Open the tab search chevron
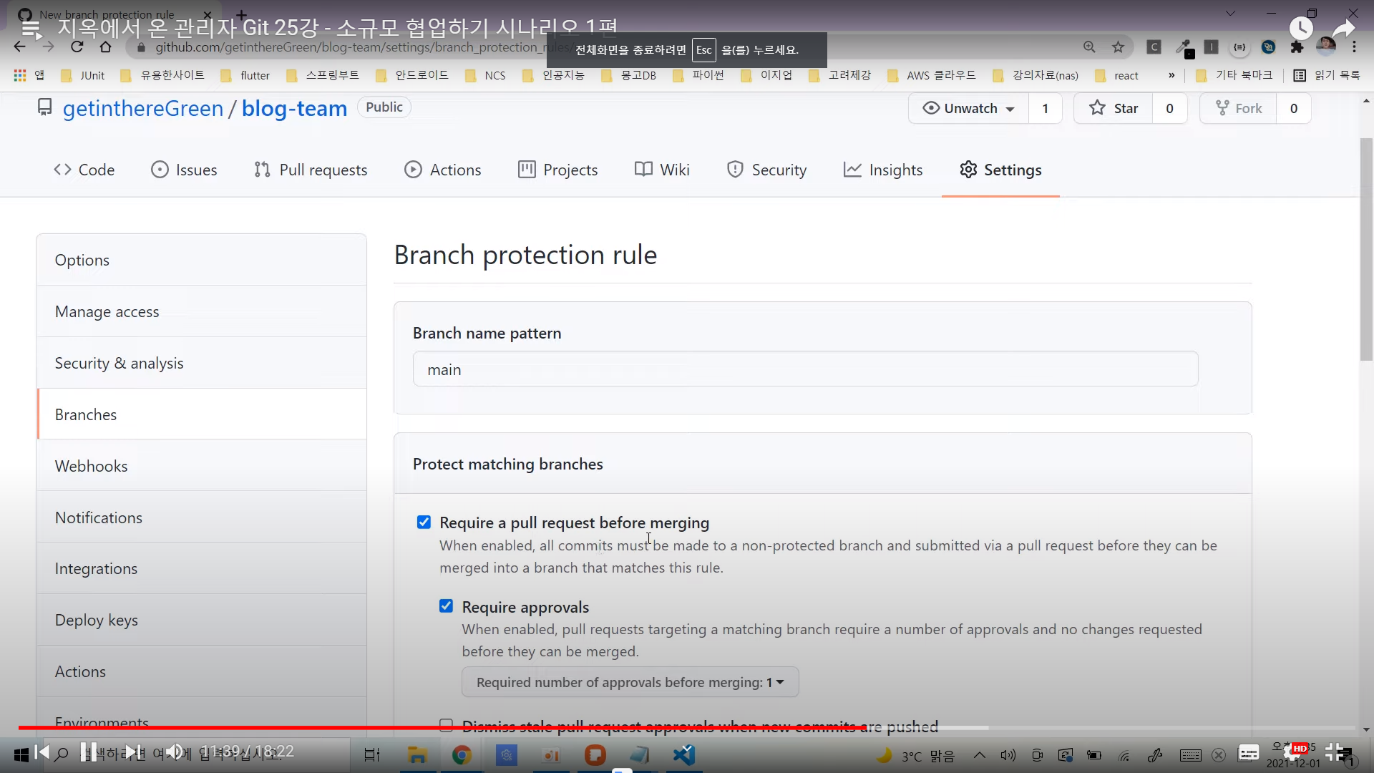The height and width of the screenshot is (773, 1374). tap(1230, 14)
